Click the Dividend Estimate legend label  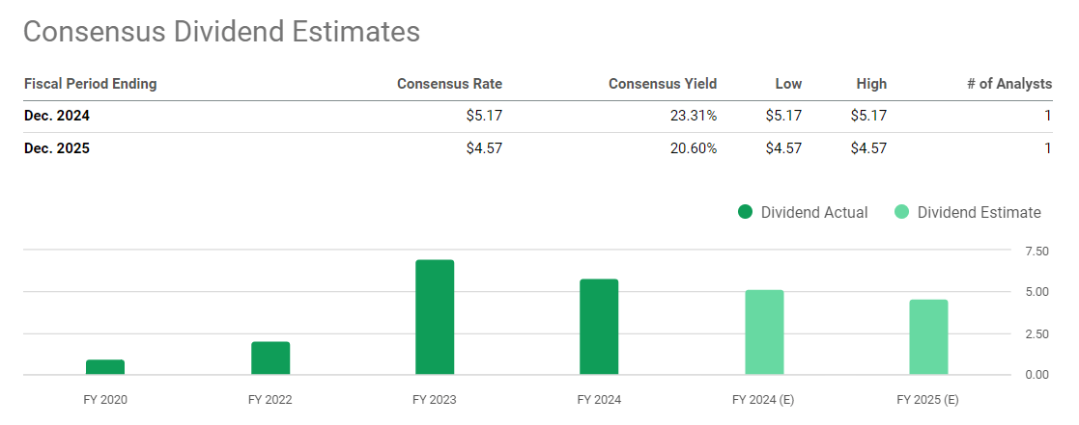click(x=979, y=212)
